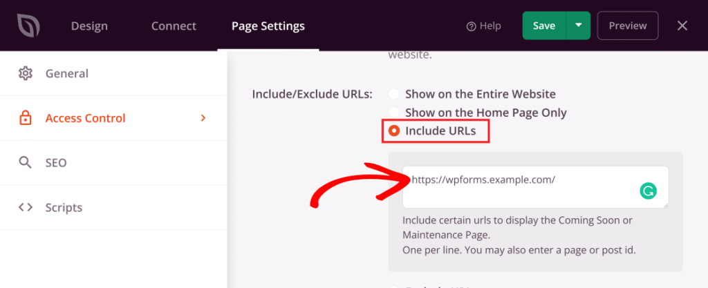Switch to the Design tab
This screenshot has height=288, width=708.
(x=89, y=26)
